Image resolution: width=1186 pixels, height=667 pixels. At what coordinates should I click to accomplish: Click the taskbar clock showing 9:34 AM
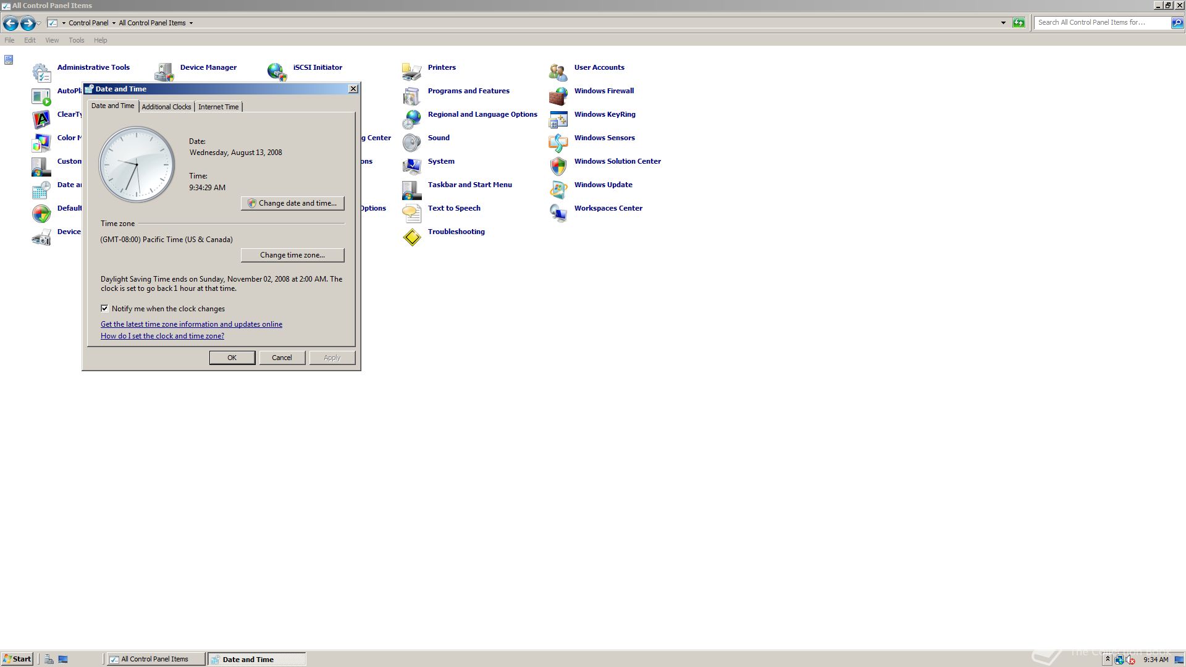tap(1156, 660)
